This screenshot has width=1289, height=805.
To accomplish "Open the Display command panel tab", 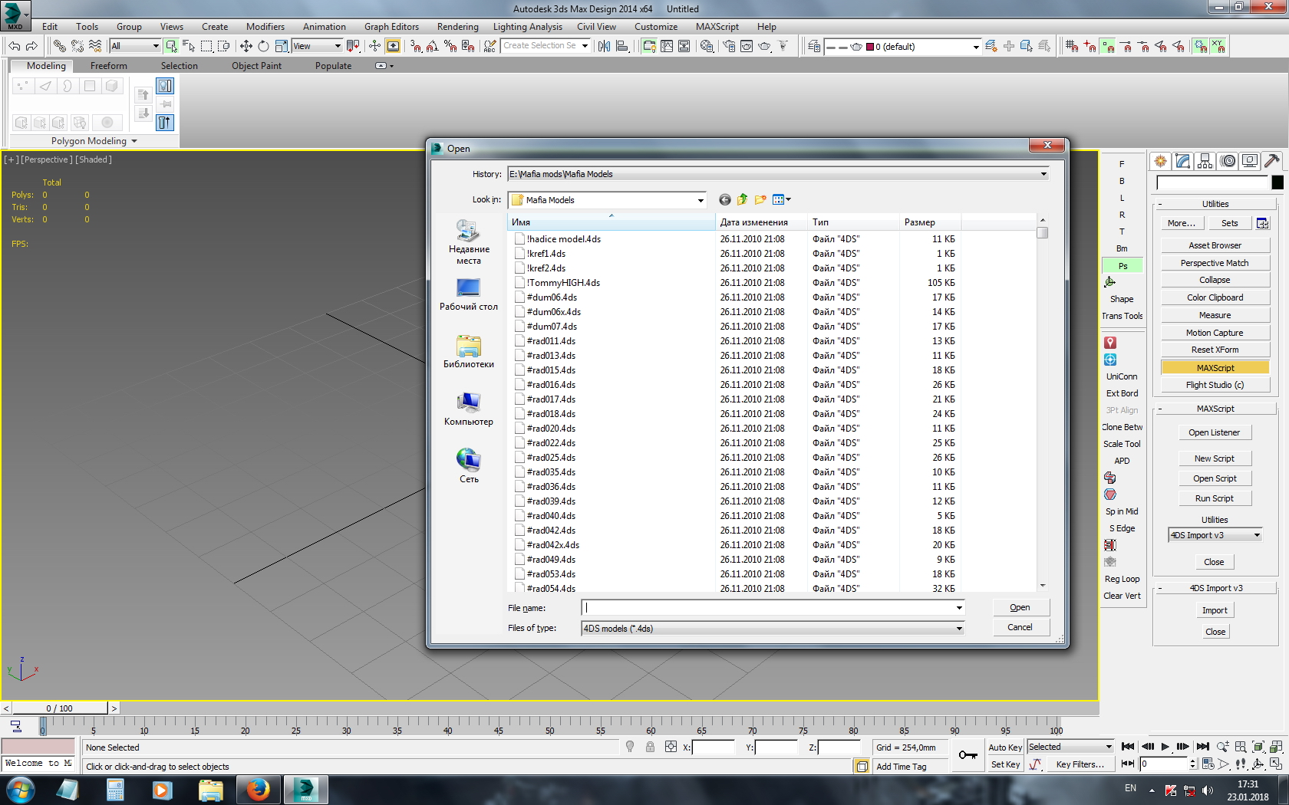I will tap(1250, 161).
